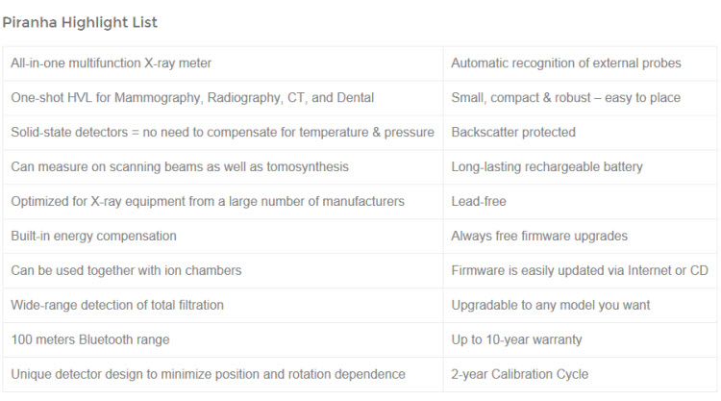
Task: Select the One-shot HVL for Mammography row
Action: coord(192,98)
